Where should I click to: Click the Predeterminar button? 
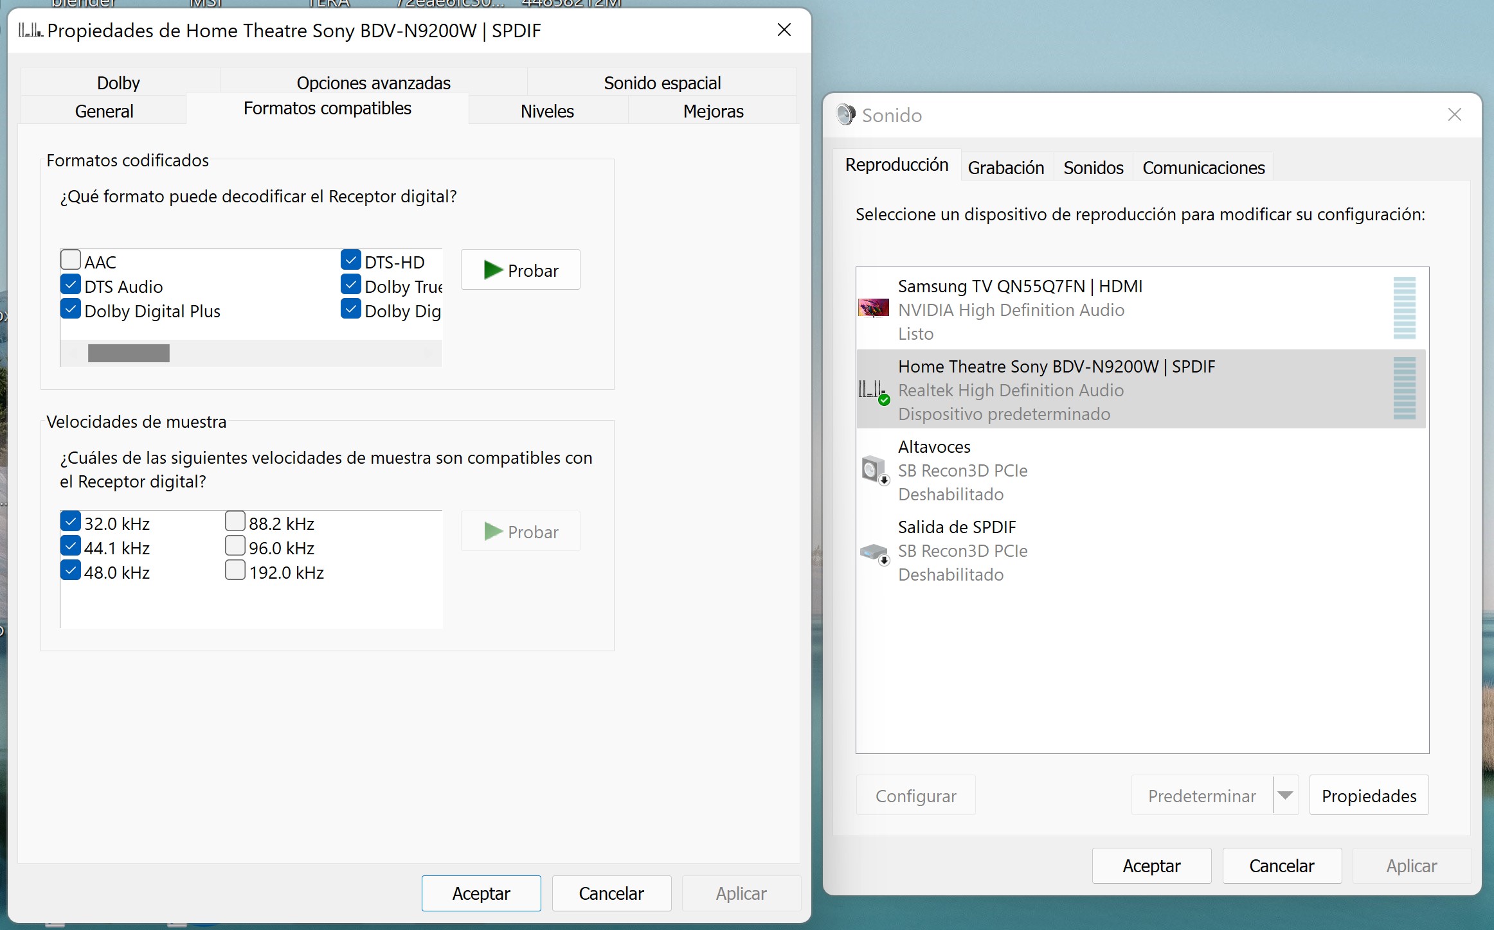click(1202, 795)
